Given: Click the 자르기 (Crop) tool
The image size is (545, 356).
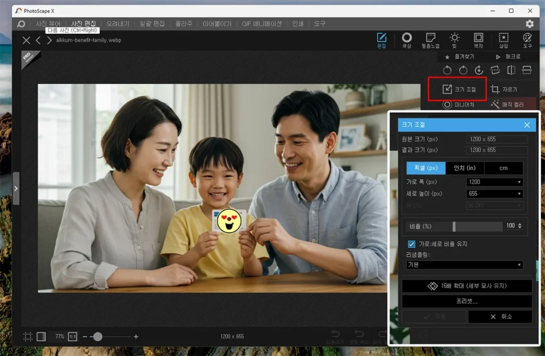Looking at the screenshot, I should (x=505, y=89).
